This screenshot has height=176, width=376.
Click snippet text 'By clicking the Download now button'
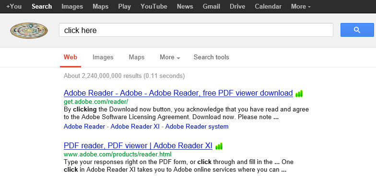coord(118,110)
